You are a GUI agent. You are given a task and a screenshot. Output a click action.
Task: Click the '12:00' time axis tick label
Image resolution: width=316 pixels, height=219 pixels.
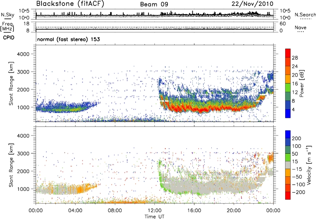tap(154, 211)
